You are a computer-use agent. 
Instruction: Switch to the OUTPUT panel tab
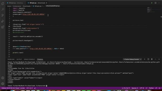19,59
